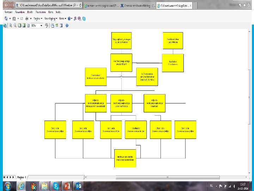Click inside the address bar URL field

[46, 5]
